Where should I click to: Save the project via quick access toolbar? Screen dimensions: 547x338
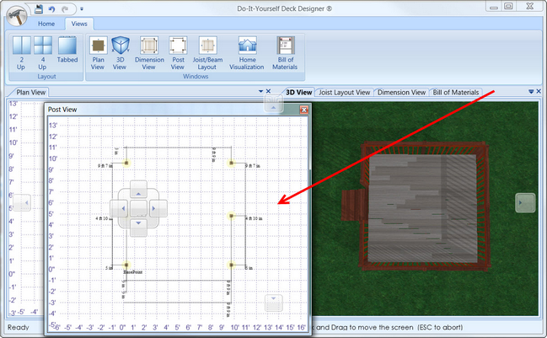[x=39, y=9]
